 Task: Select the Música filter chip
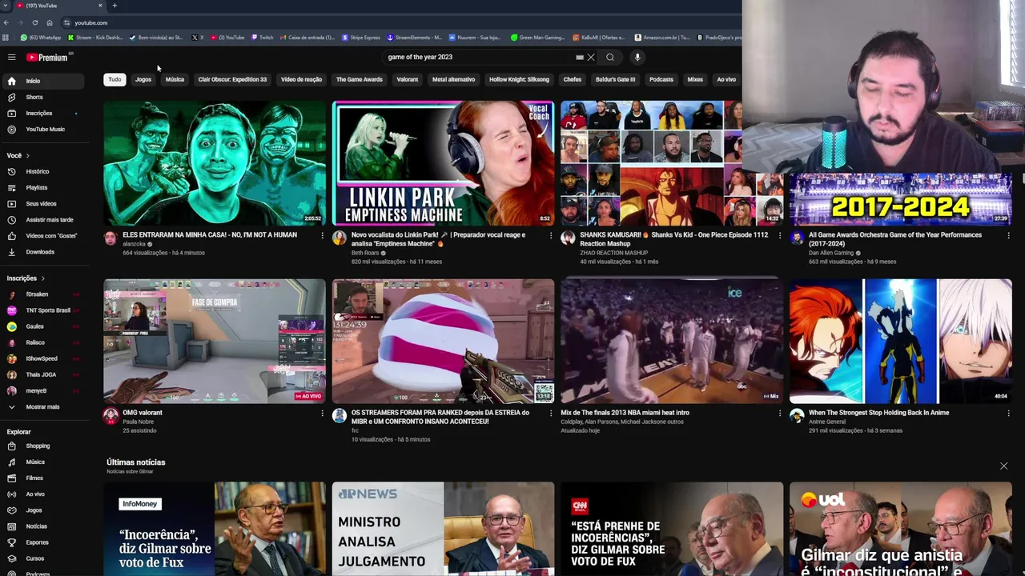[x=175, y=79]
